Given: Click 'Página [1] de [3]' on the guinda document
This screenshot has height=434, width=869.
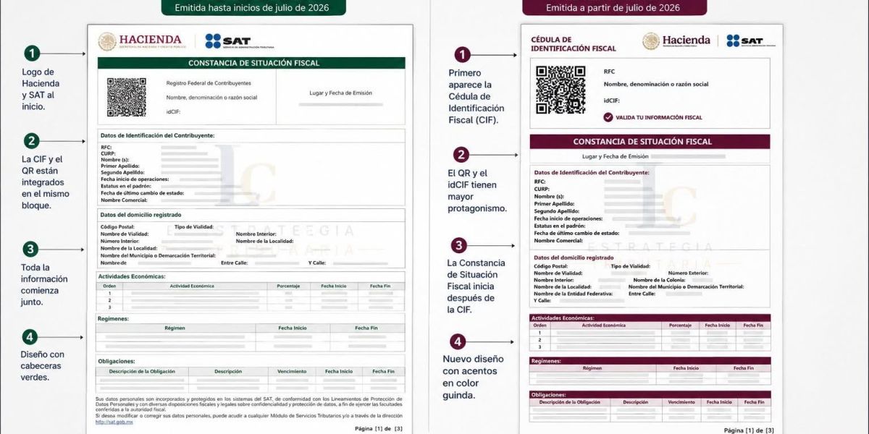Looking at the screenshot, I should 748,430.
